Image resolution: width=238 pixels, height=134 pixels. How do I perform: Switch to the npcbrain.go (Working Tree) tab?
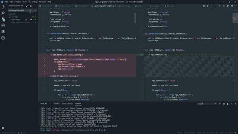pos(104,6)
